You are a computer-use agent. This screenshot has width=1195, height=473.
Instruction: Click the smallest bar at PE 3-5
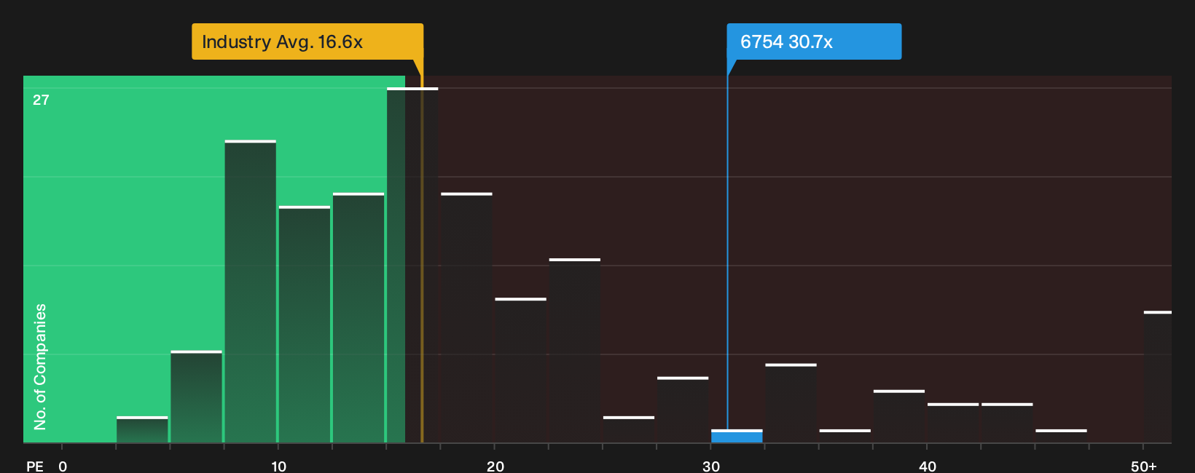click(142, 429)
